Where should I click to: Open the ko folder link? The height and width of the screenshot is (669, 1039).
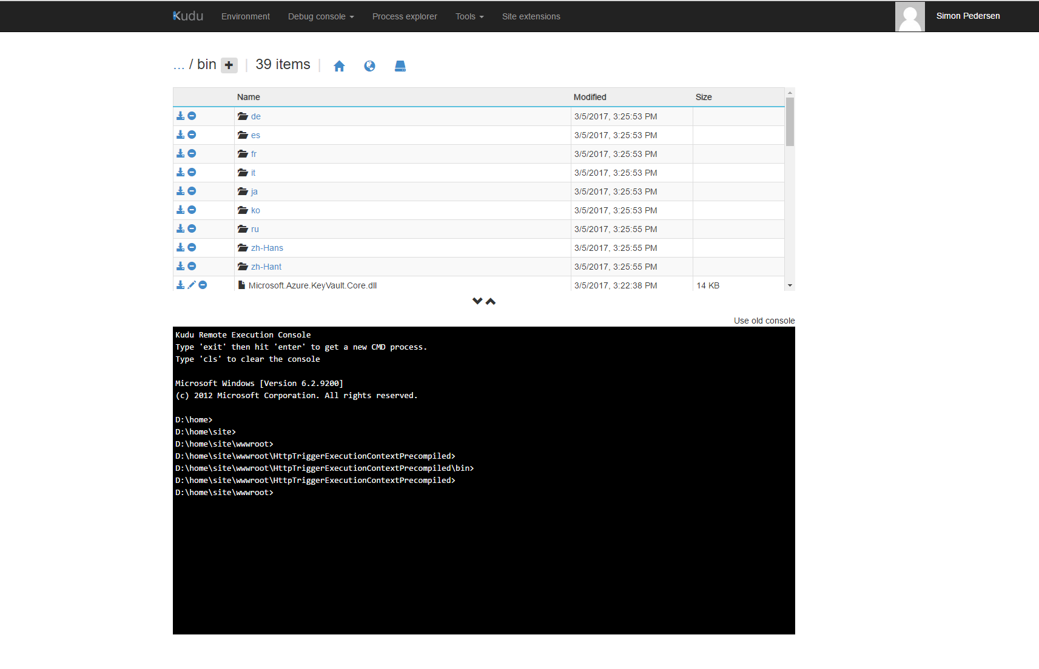click(255, 210)
